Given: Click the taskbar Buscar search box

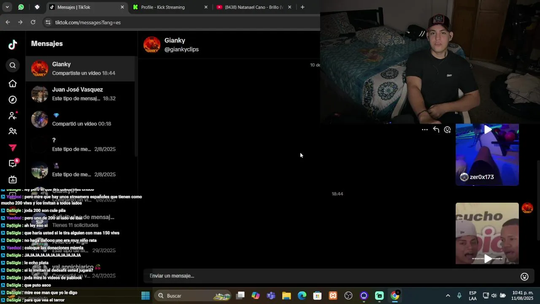Looking at the screenshot, I should click(x=192, y=296).
